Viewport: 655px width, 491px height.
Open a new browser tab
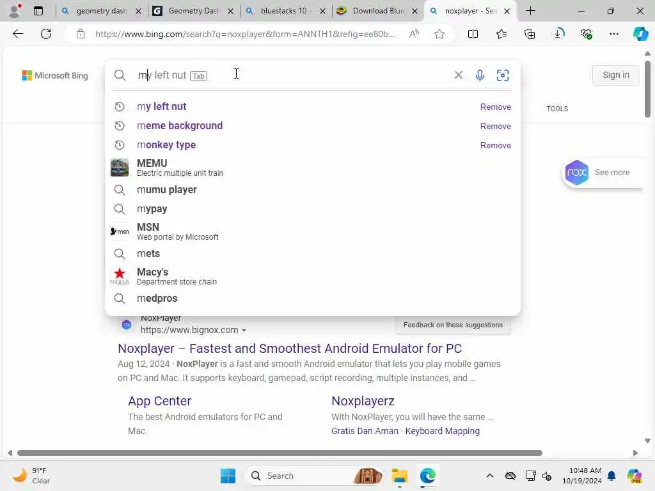530,11
